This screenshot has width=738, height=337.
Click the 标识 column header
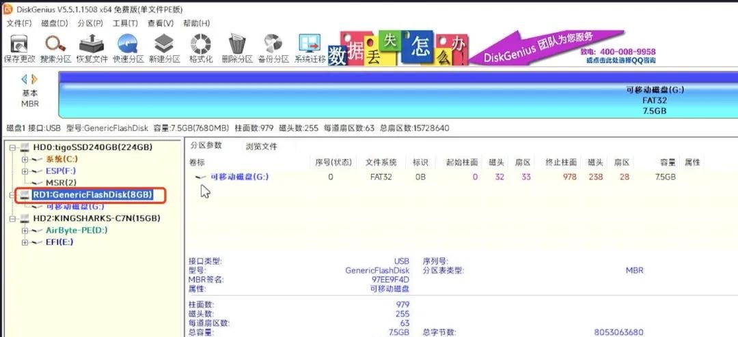[420, 162]
